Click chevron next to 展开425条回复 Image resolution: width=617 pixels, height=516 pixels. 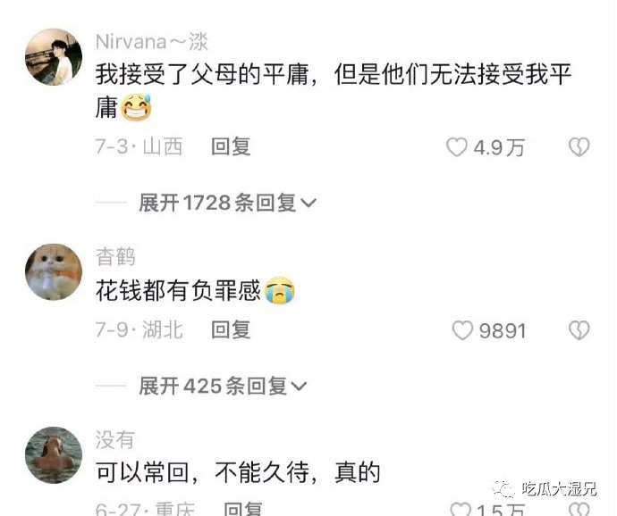pyautogui.click(x=299, y=387)
